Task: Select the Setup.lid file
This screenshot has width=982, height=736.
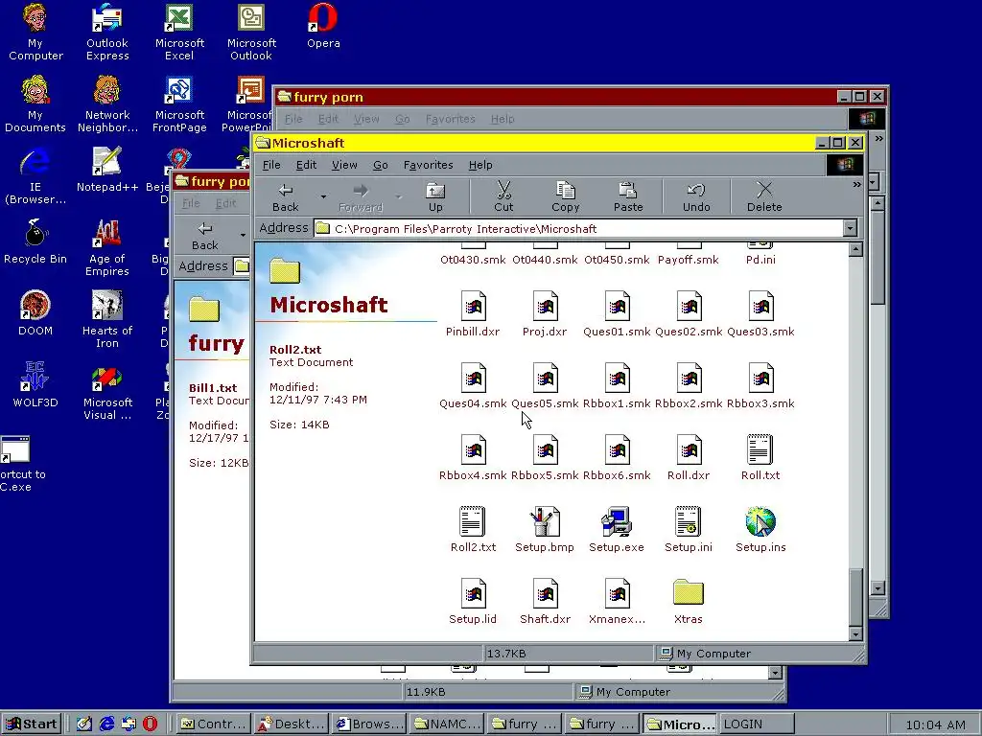Action: tap(473, 602)
